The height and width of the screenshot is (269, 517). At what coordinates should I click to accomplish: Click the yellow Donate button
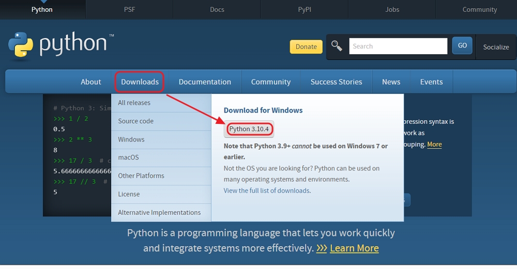[x=306, y=47]
